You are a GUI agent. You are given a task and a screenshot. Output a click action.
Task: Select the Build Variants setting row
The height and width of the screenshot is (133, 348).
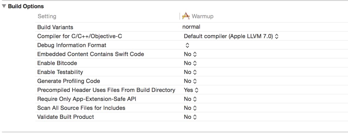click(x=55, y=27)
